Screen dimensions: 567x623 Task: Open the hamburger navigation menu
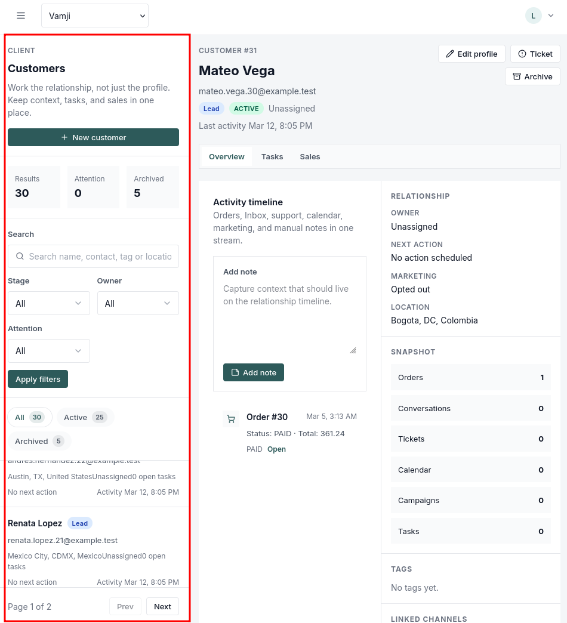tap(21, 16)
